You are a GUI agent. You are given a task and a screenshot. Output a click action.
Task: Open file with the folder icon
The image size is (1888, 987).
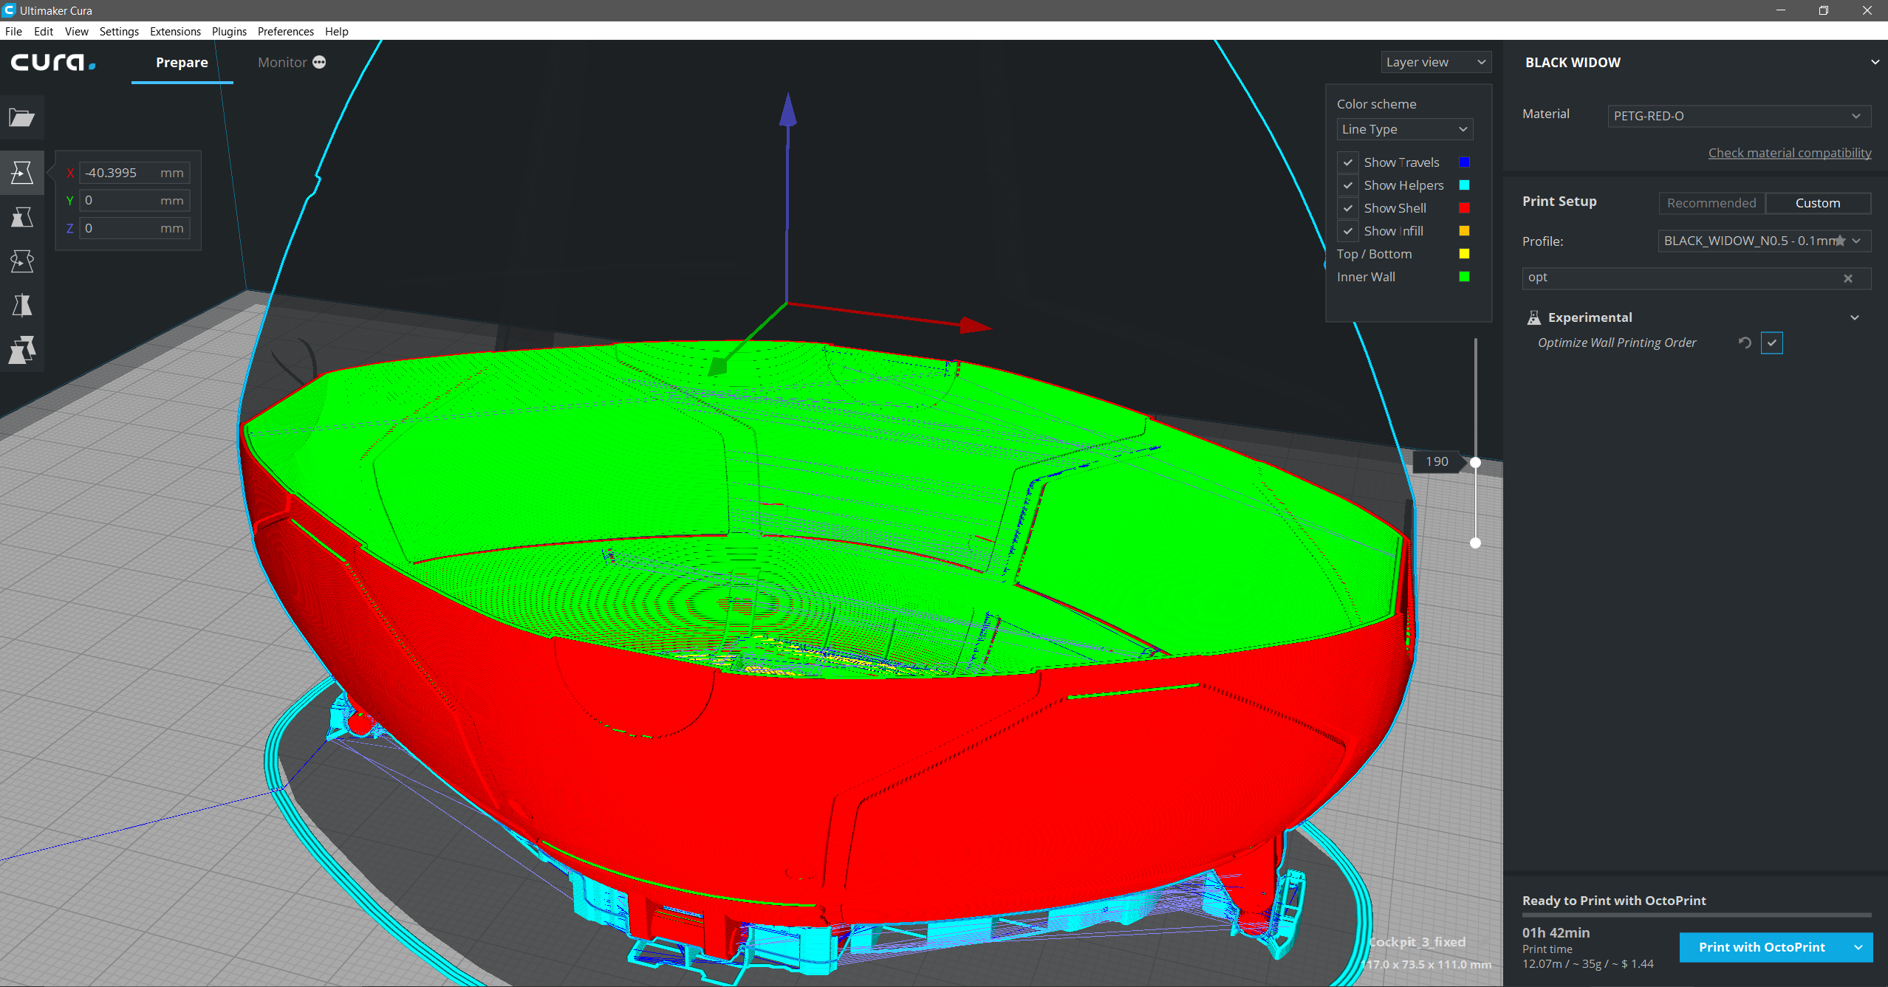tap(22, 117)
